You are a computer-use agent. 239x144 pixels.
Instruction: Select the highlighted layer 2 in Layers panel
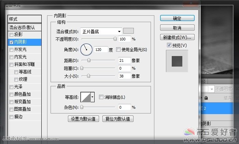(x=217, y=108)
